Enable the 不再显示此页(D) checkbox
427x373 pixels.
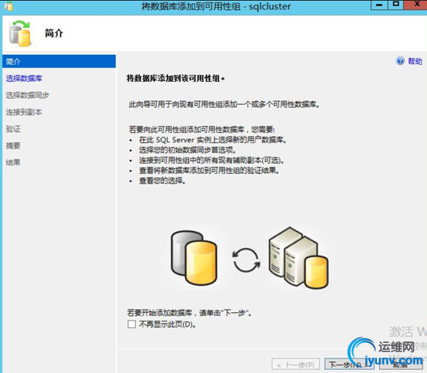coord(132,324)
